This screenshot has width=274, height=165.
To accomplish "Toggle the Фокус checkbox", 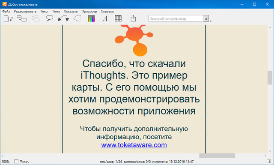I will pyautogui.click(x=16, y=161).
